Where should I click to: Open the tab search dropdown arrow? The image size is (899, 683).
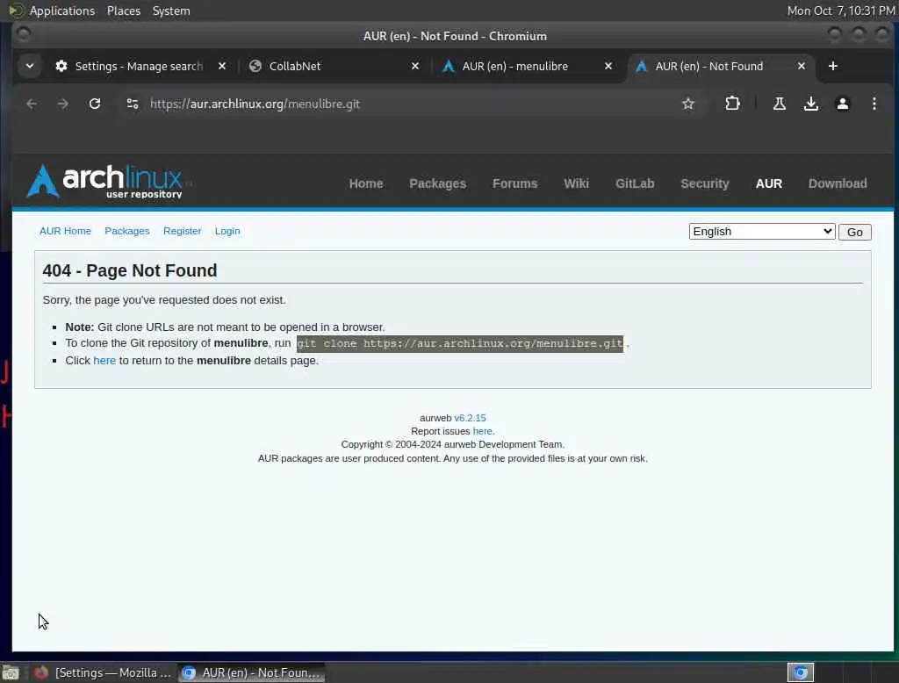pos(30,66)
